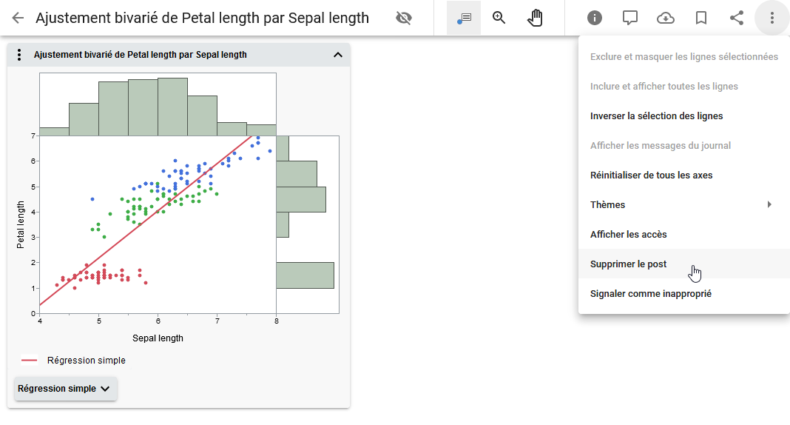Expand the Régression simple dropdown
Viewport: 790px width, 425px height.
[x=65, y=389]
